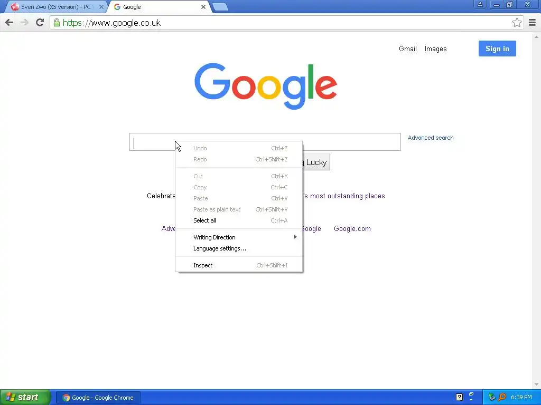Open the Google.com link
This screenshot has width=541, height=405.
(x=352, y=229)
